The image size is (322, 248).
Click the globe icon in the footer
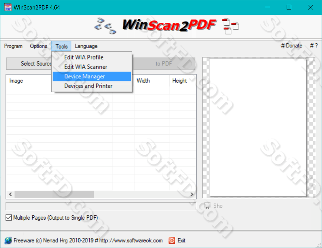[8, 240]
